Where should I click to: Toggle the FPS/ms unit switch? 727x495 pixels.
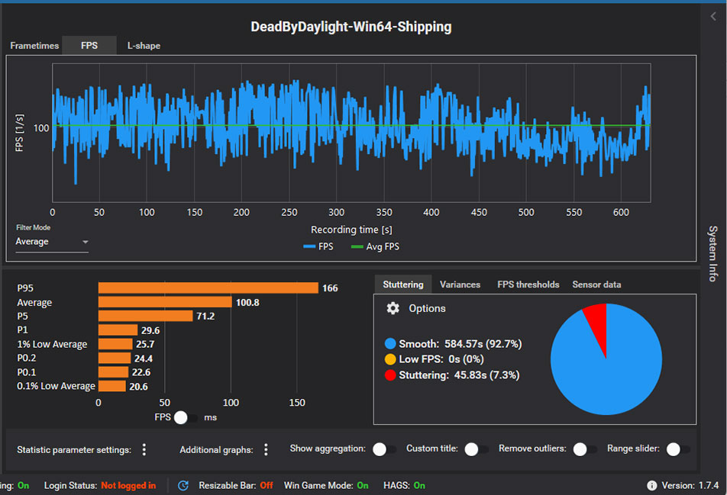[187, 417]
